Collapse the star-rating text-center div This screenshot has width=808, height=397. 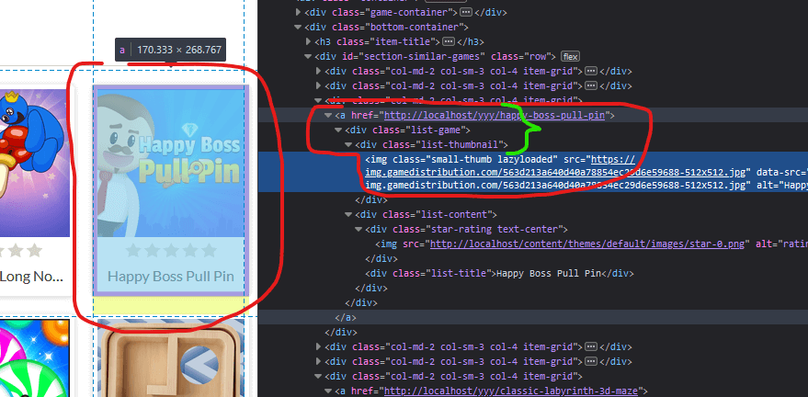point(358,229)
